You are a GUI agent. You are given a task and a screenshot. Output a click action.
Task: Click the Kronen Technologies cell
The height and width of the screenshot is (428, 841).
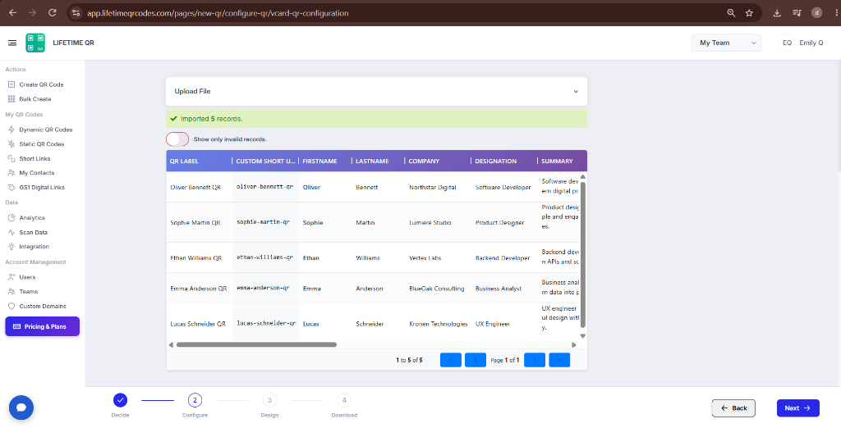tap(439, 324)
